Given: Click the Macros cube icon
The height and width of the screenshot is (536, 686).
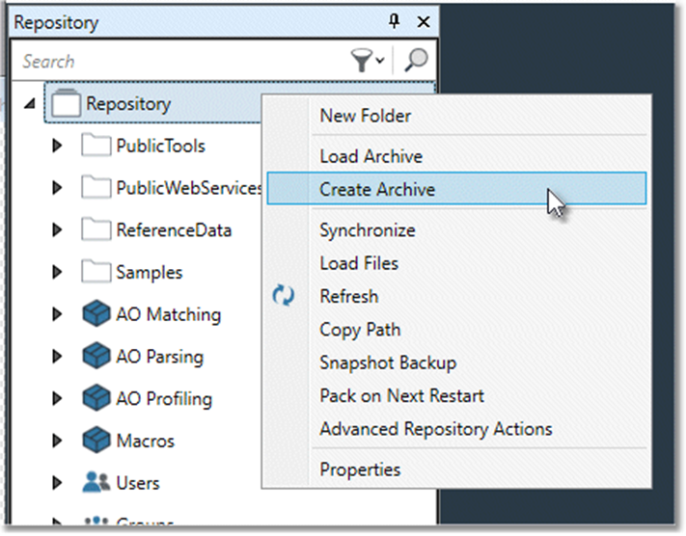Looking at the screenshot, I should 97,441.
